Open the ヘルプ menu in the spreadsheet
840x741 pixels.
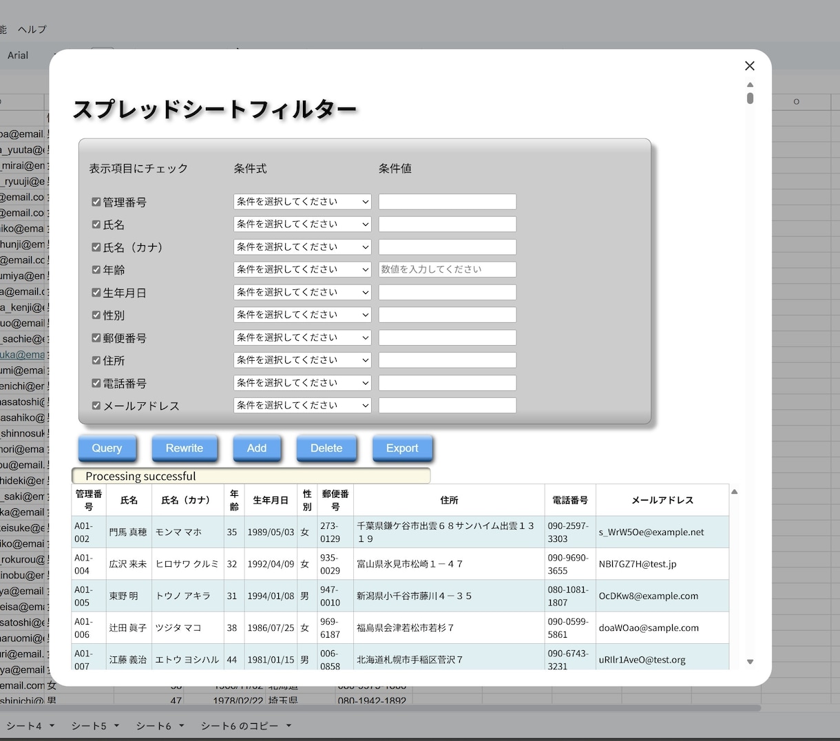32,29
